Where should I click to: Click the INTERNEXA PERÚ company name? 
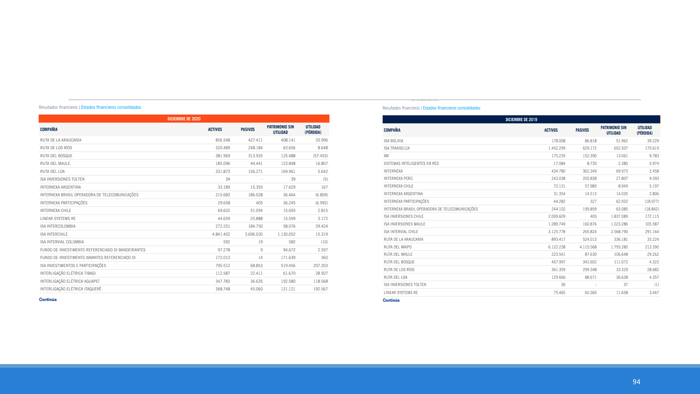(x=398, y=178)
